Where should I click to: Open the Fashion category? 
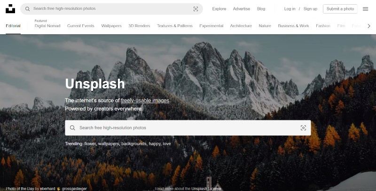click(323, 26)
